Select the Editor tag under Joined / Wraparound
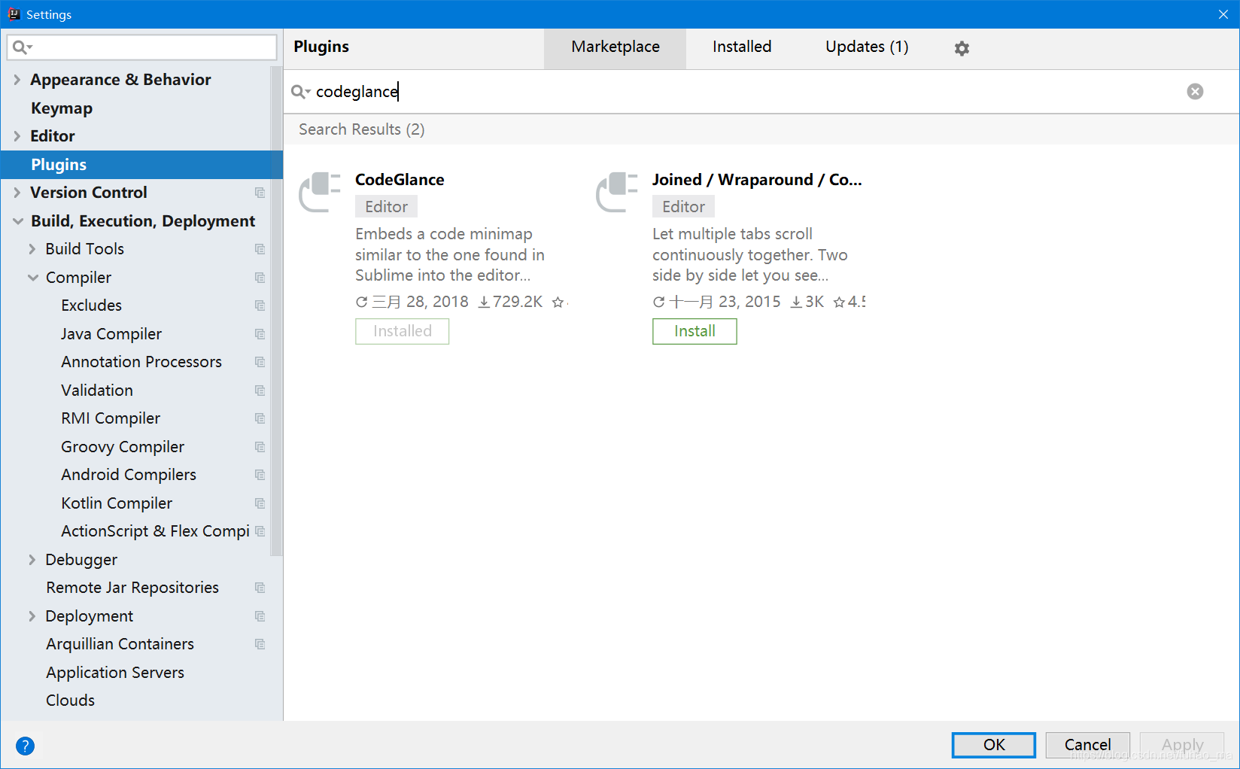 click(683, 207)
